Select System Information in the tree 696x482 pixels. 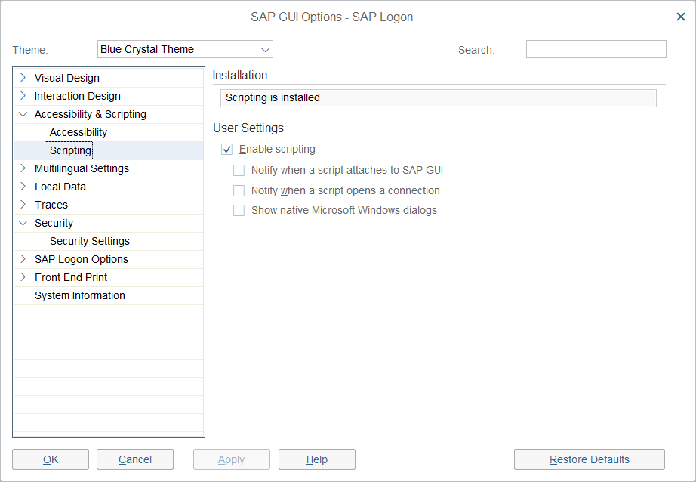(x=80, y=295)
